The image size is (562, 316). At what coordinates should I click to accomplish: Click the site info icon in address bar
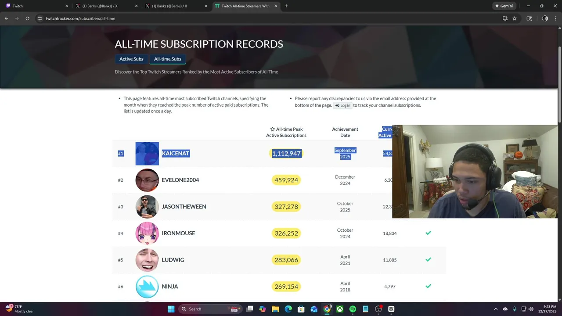tap(40, 18)
